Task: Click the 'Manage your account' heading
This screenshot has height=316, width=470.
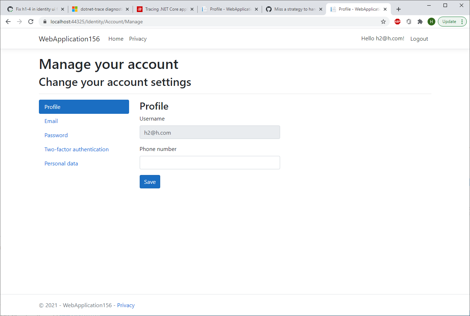Action: tap(109, 64)
